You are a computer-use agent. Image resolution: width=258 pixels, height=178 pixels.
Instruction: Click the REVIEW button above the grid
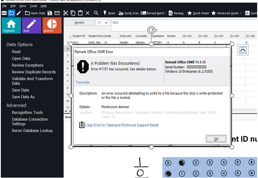click(80, 23)
